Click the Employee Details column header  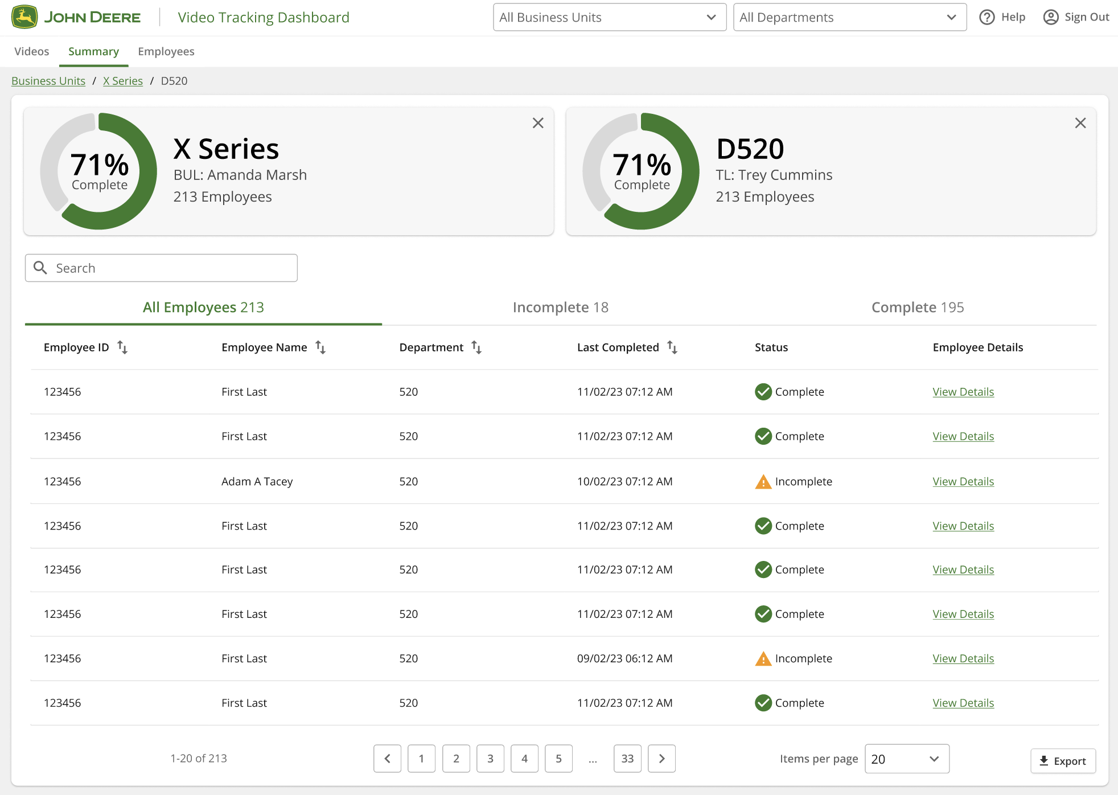[977, 347]
